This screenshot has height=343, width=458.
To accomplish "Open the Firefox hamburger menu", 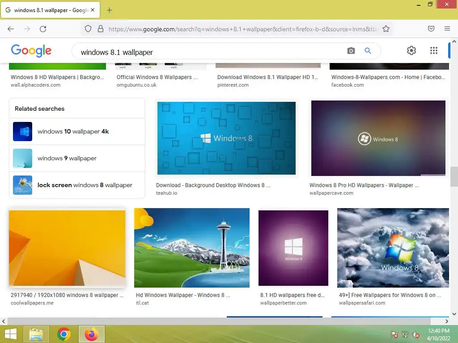I will pos(447,29).
